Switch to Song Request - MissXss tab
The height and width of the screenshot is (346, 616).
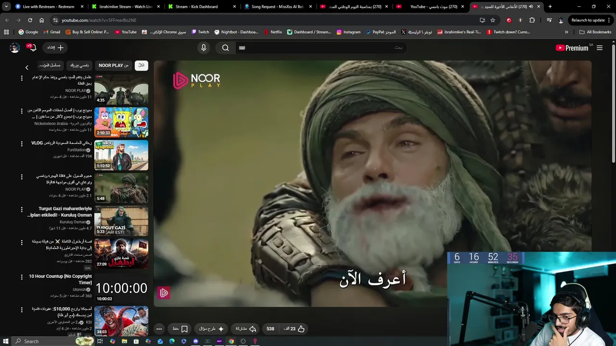[278, 7]
